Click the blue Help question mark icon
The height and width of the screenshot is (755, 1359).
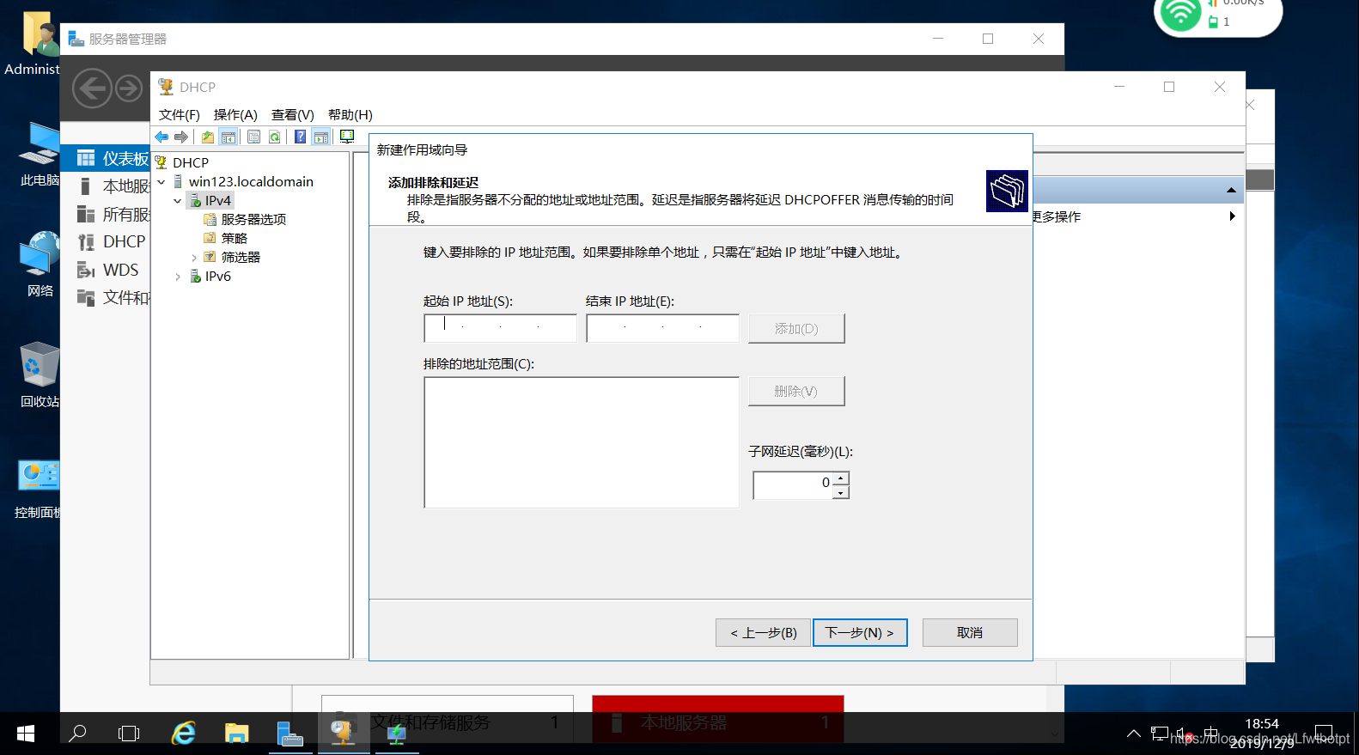point(300,137)
